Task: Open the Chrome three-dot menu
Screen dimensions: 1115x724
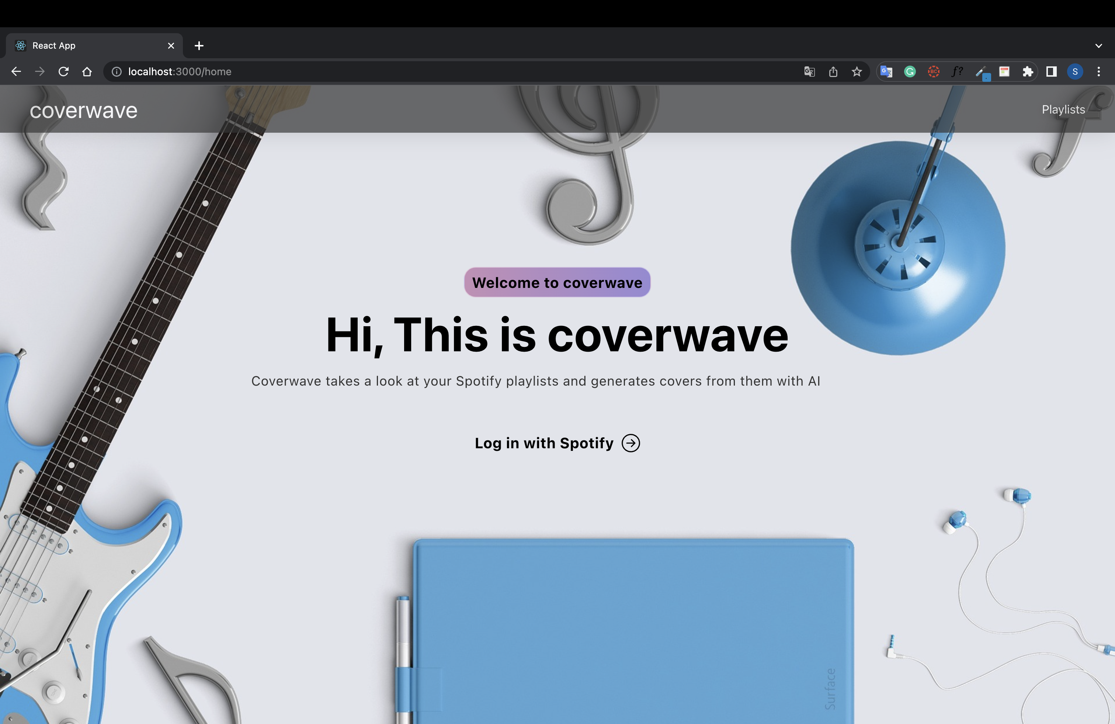Action: coord(1099,72)
